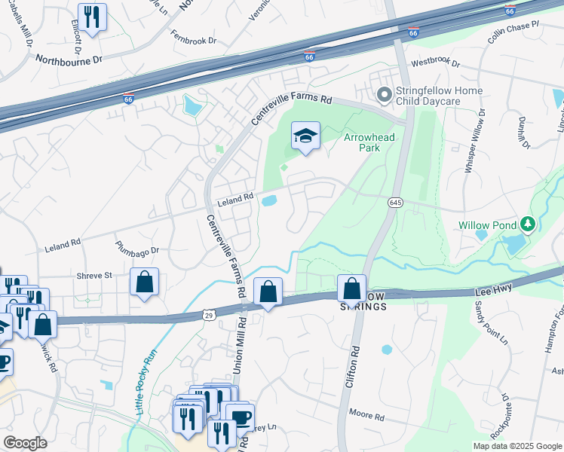The height and width of the screenshot is (452, 564).
Task: Click the US 29 highway shield
Action: click(x=210, y=316)
